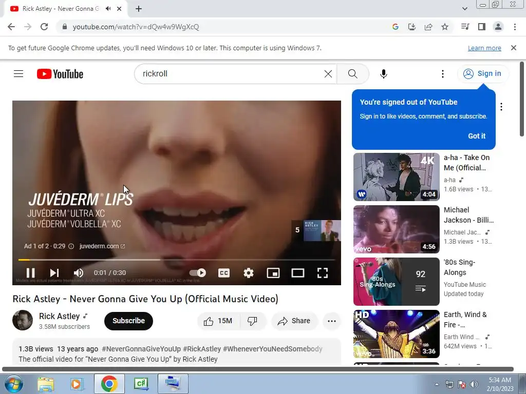
Task: Dismiss the popup with Got it
Action: 477,136
